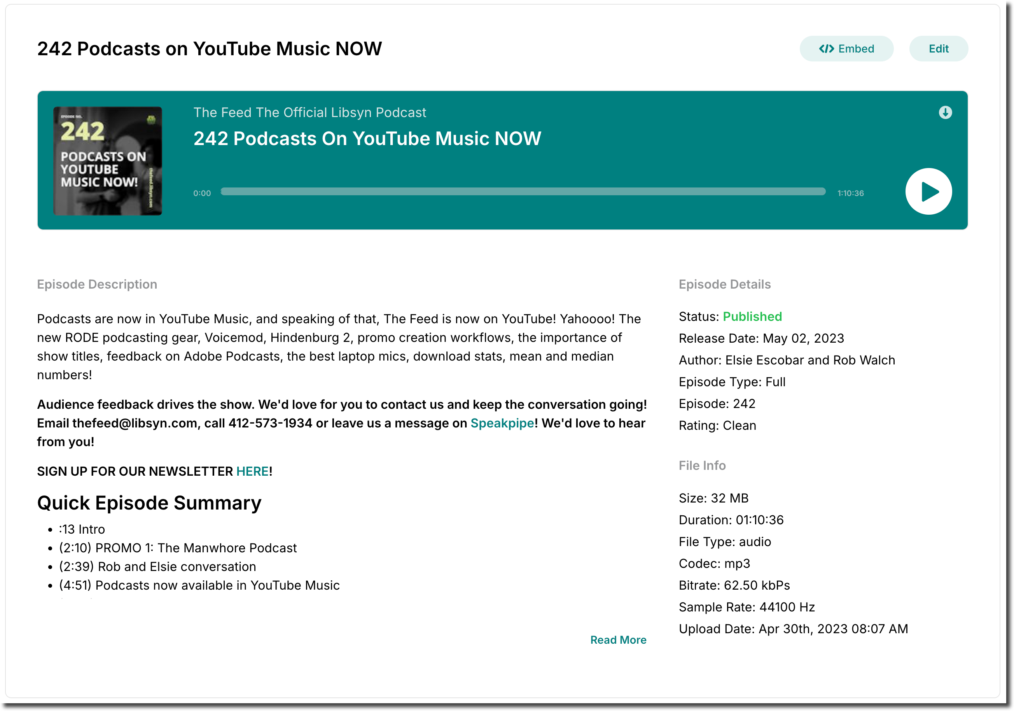The height and width of the screenshot is (711, 1014).
Task: Click the page heading 242 Podcasts on YouTube Music NOW
Action: [209, 49]
